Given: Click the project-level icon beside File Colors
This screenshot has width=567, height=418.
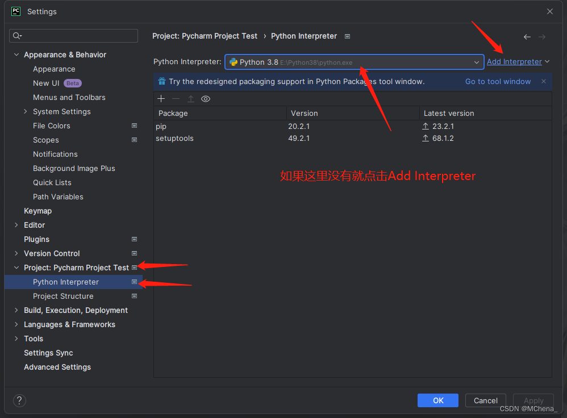Looking at the screenshot, I should [134, 126].
